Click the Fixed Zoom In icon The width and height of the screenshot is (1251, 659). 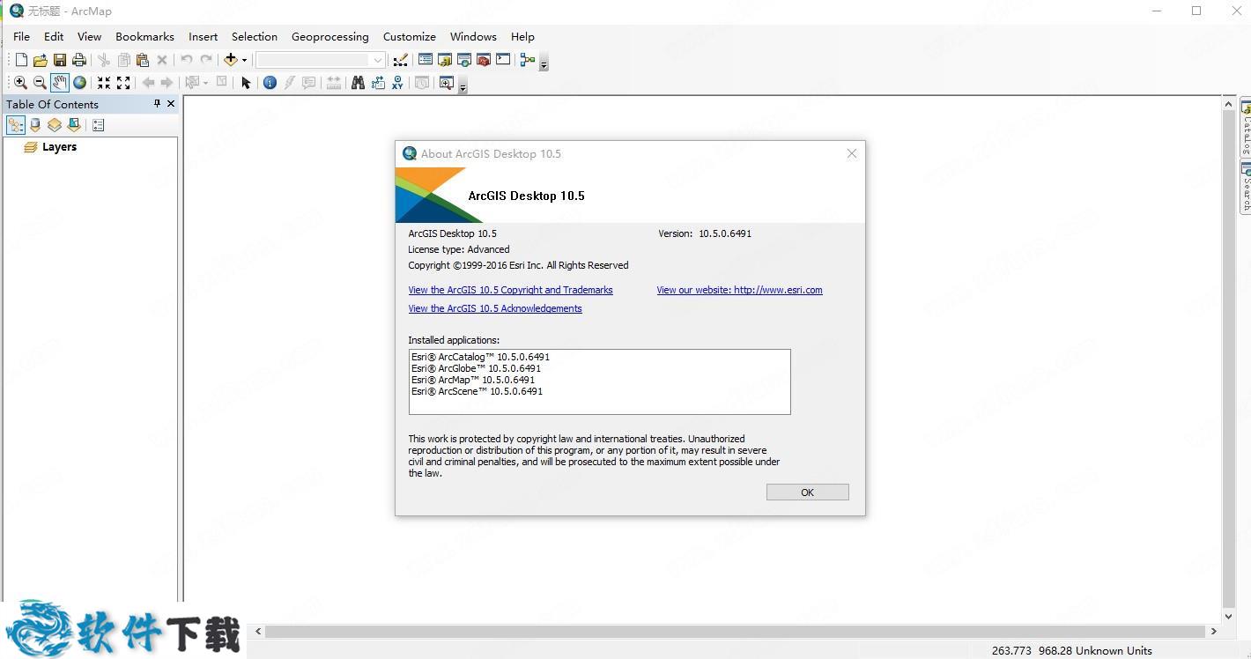104,83
